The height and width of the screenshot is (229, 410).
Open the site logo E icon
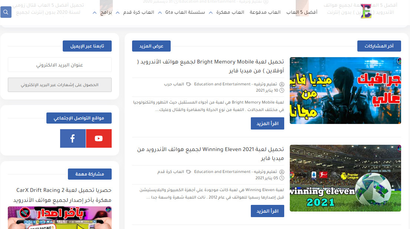click(366, 11)
